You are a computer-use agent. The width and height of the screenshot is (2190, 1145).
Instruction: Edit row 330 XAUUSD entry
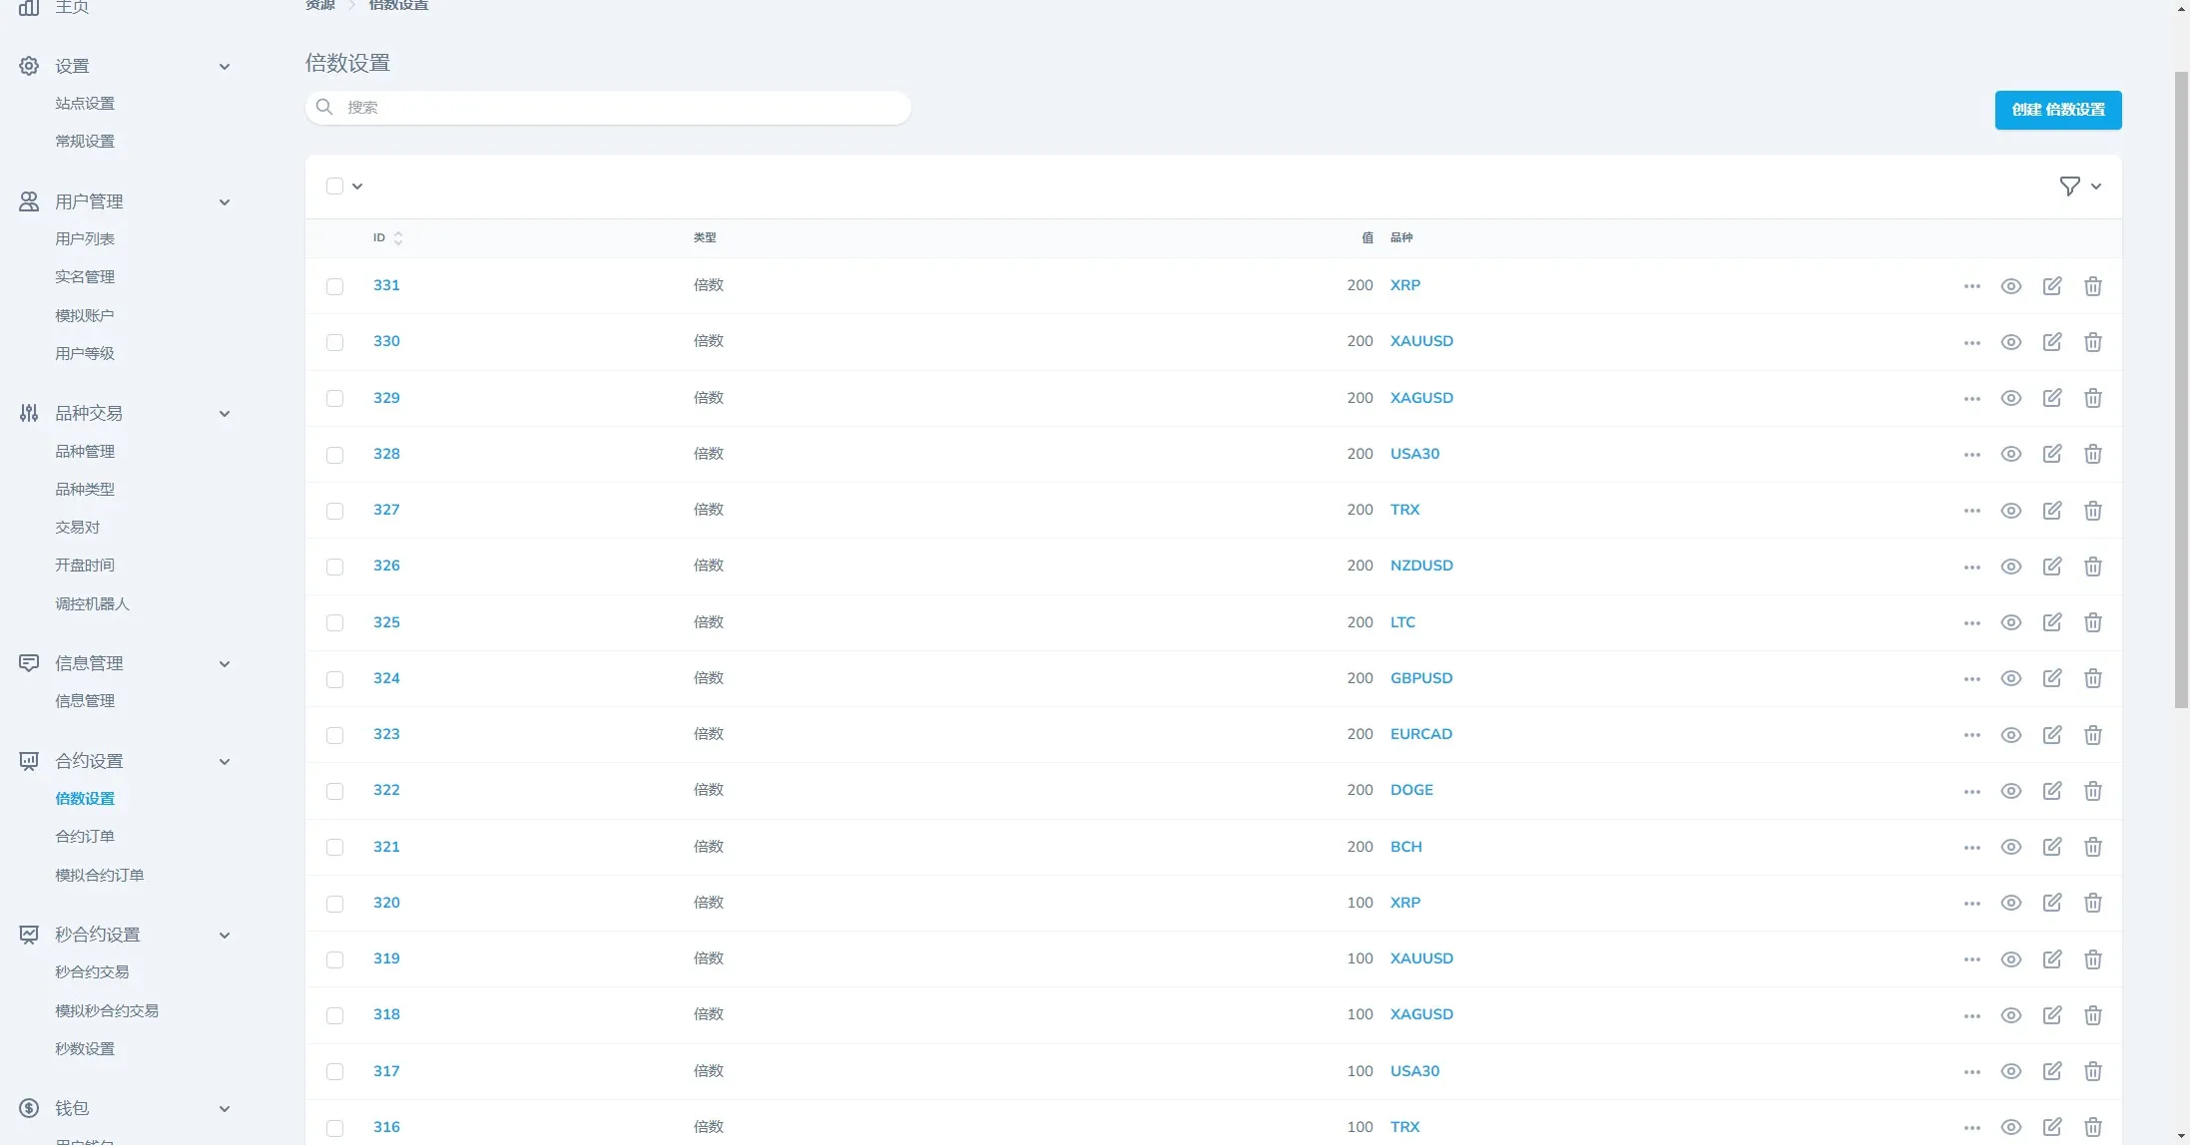[2052, 342]
